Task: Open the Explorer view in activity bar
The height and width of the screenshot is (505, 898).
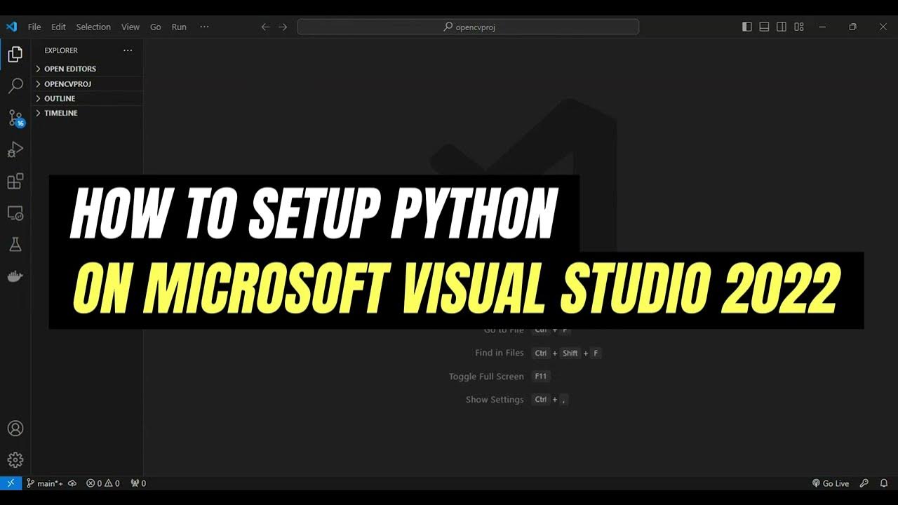Action: (15, 54)
